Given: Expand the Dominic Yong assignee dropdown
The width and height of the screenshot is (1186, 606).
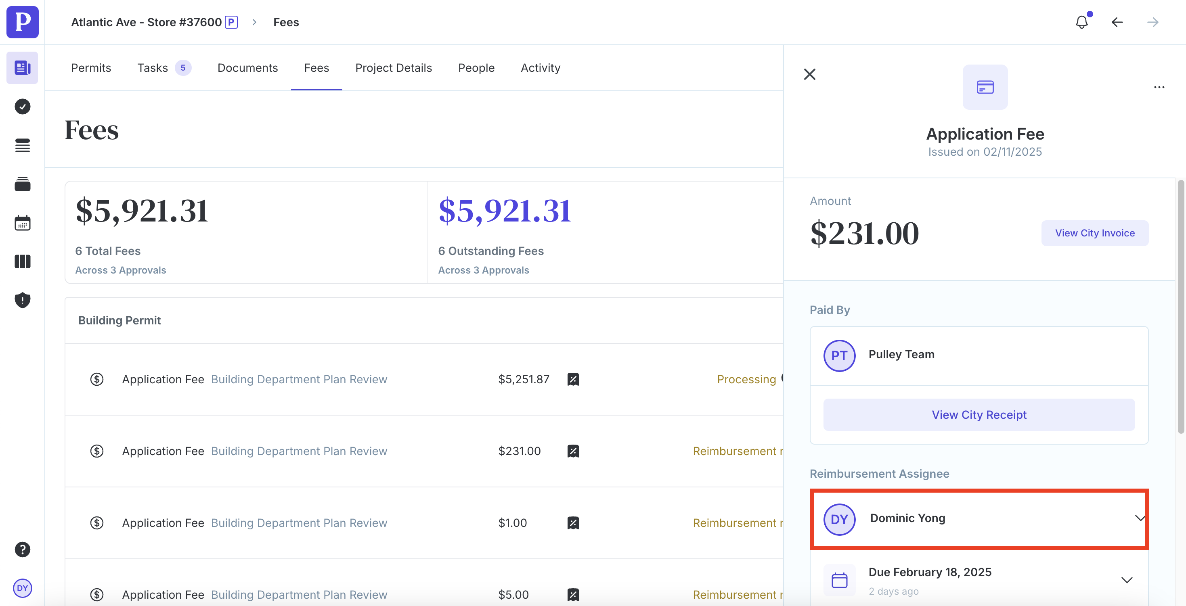Looking at the screenshot, I should 1139,518.
